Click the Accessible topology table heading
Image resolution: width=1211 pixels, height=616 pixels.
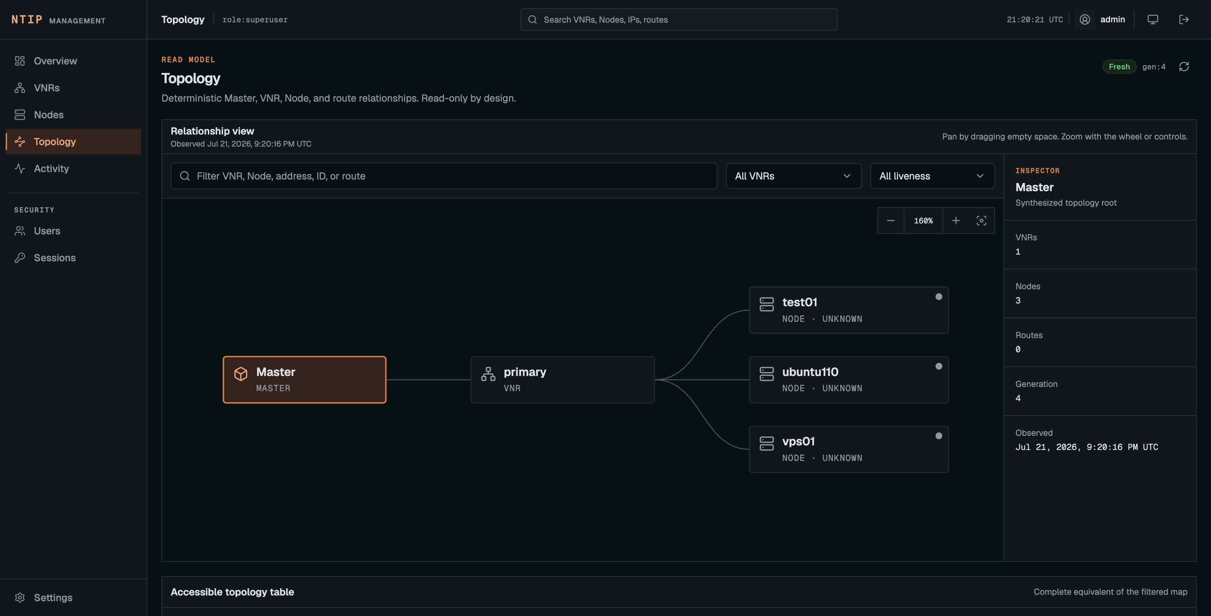[x=232, y=592]
